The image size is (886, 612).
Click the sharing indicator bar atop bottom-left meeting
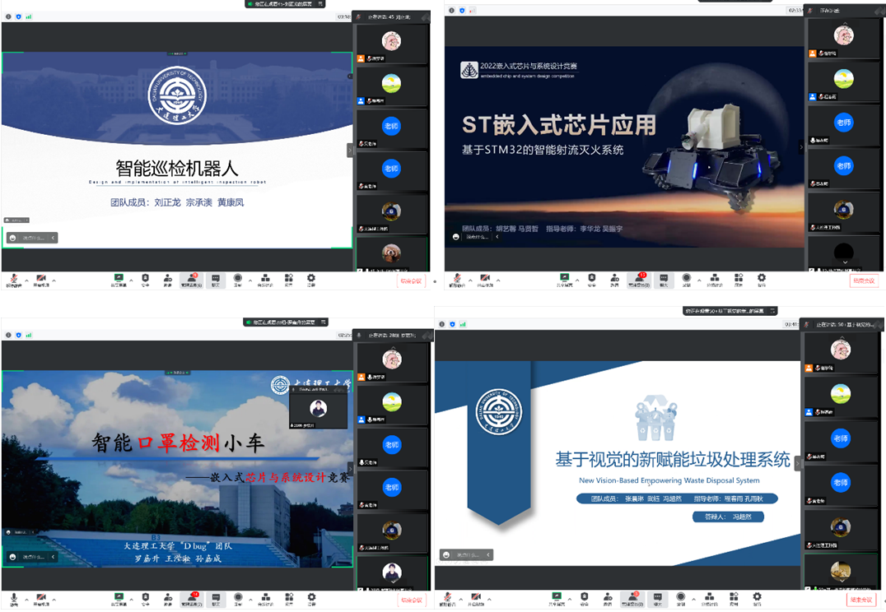[285, 322]
